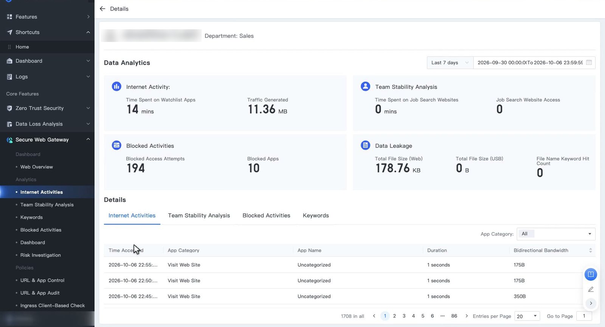Screen dimensions: 605x327
Task: Select Home in the sidebar shortcuts
Action: pyautogui.click(x=22, y=47)
